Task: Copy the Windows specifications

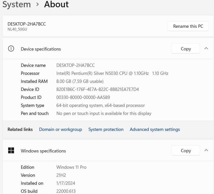Action: (x=186, y=150)
